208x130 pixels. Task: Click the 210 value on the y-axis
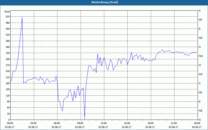pyautogui.click(x=8, y=77)
